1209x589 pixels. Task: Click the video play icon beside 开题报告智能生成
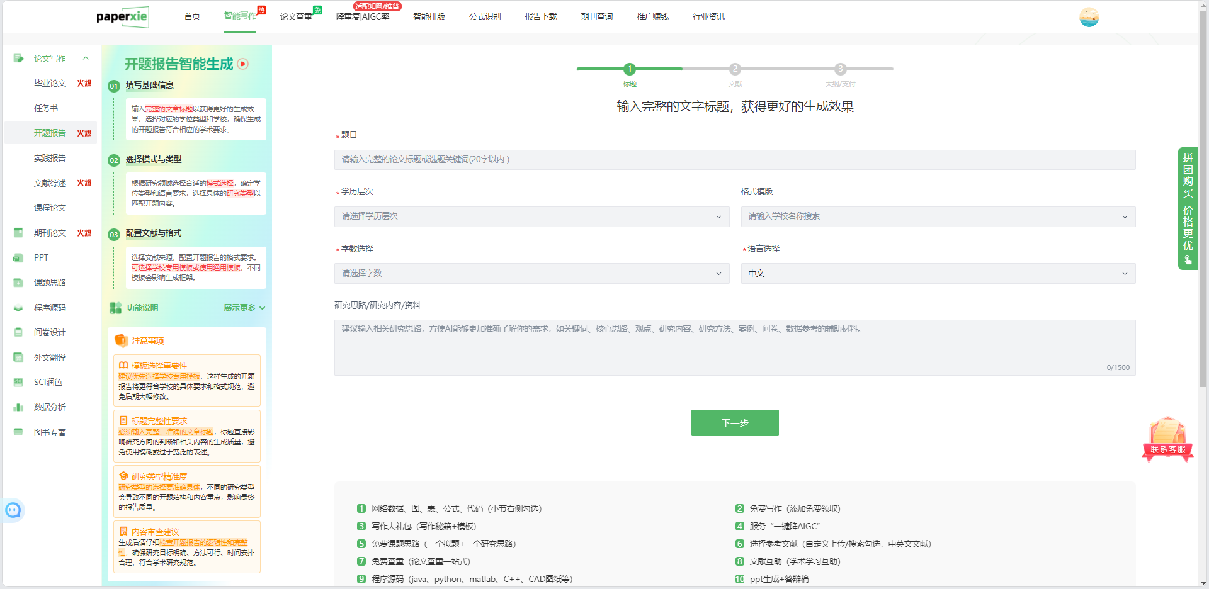coord(243,64)
